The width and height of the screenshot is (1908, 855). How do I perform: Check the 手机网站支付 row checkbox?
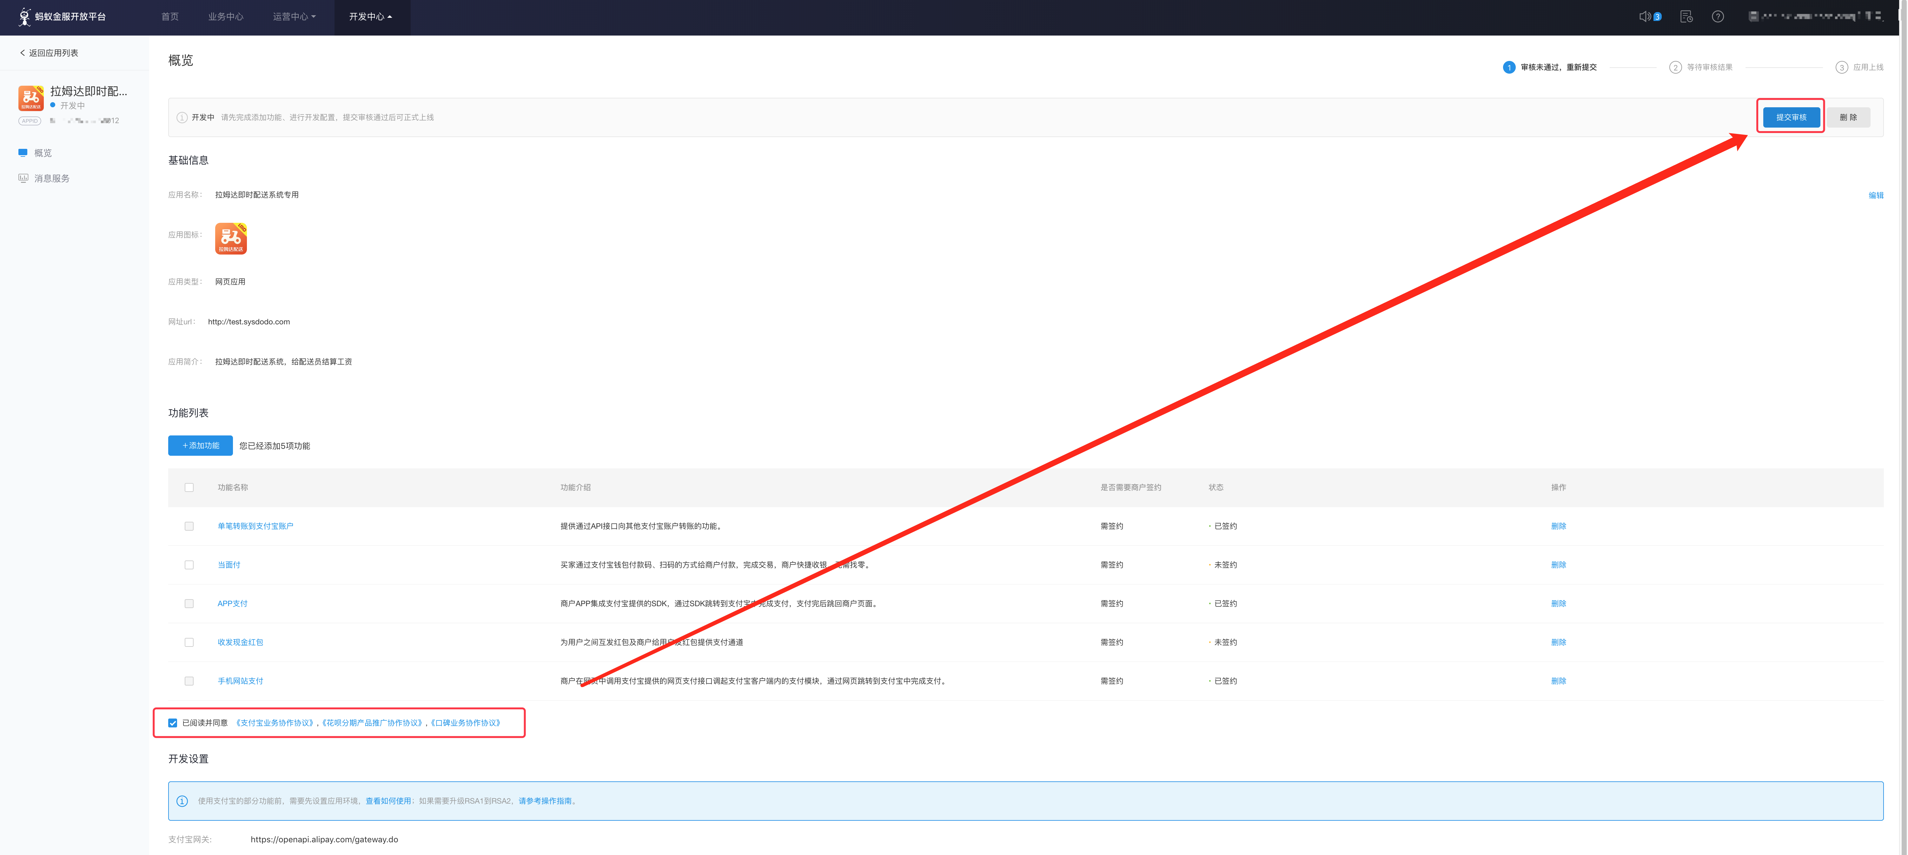pyautogui.click(x=189, y=681)
